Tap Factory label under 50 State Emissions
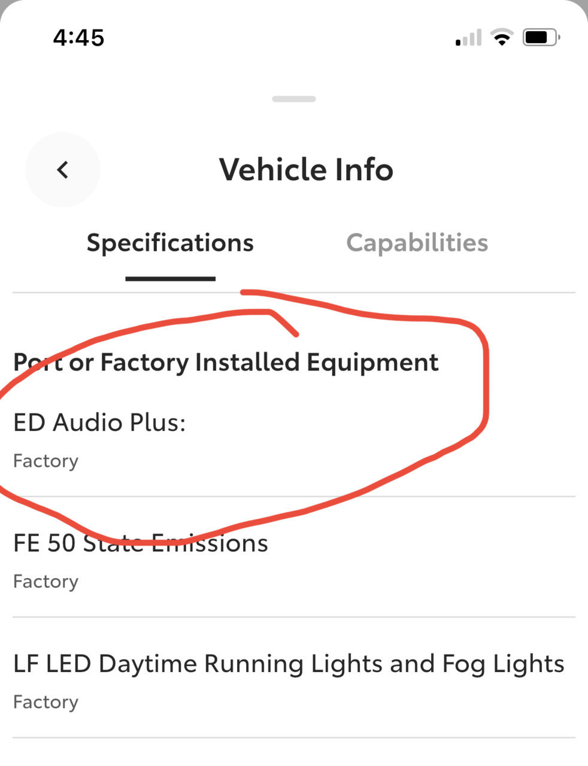The height and width of the screenshot is (766, 588). tap(46, 582)
